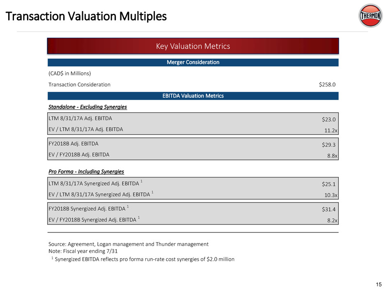Select the Merger Consideration header bar

click(x=193, y=62)
